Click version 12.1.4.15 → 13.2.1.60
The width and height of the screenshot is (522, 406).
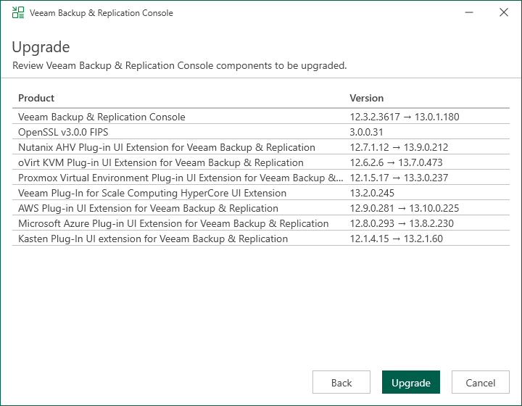coord(396,239)
